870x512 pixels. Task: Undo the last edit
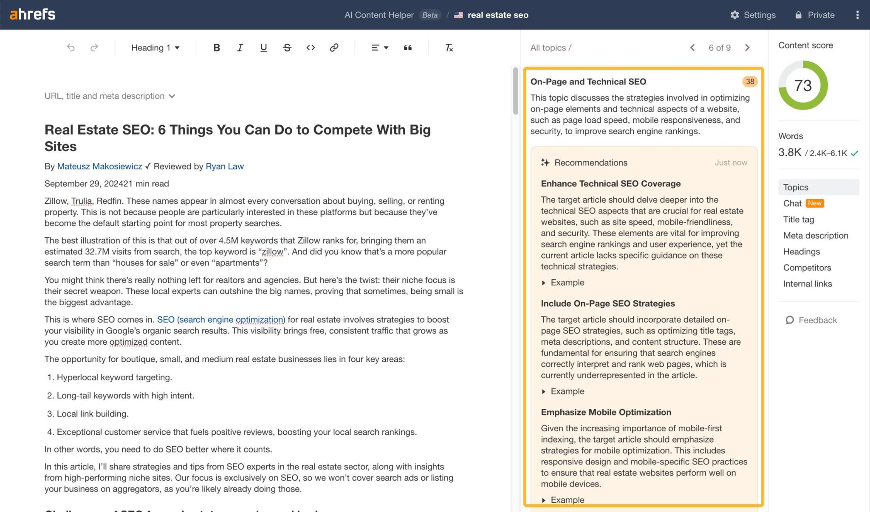(x=71, y=48)
